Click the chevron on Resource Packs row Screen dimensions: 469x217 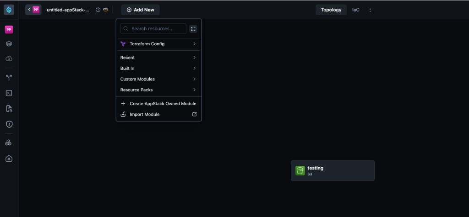194,90
